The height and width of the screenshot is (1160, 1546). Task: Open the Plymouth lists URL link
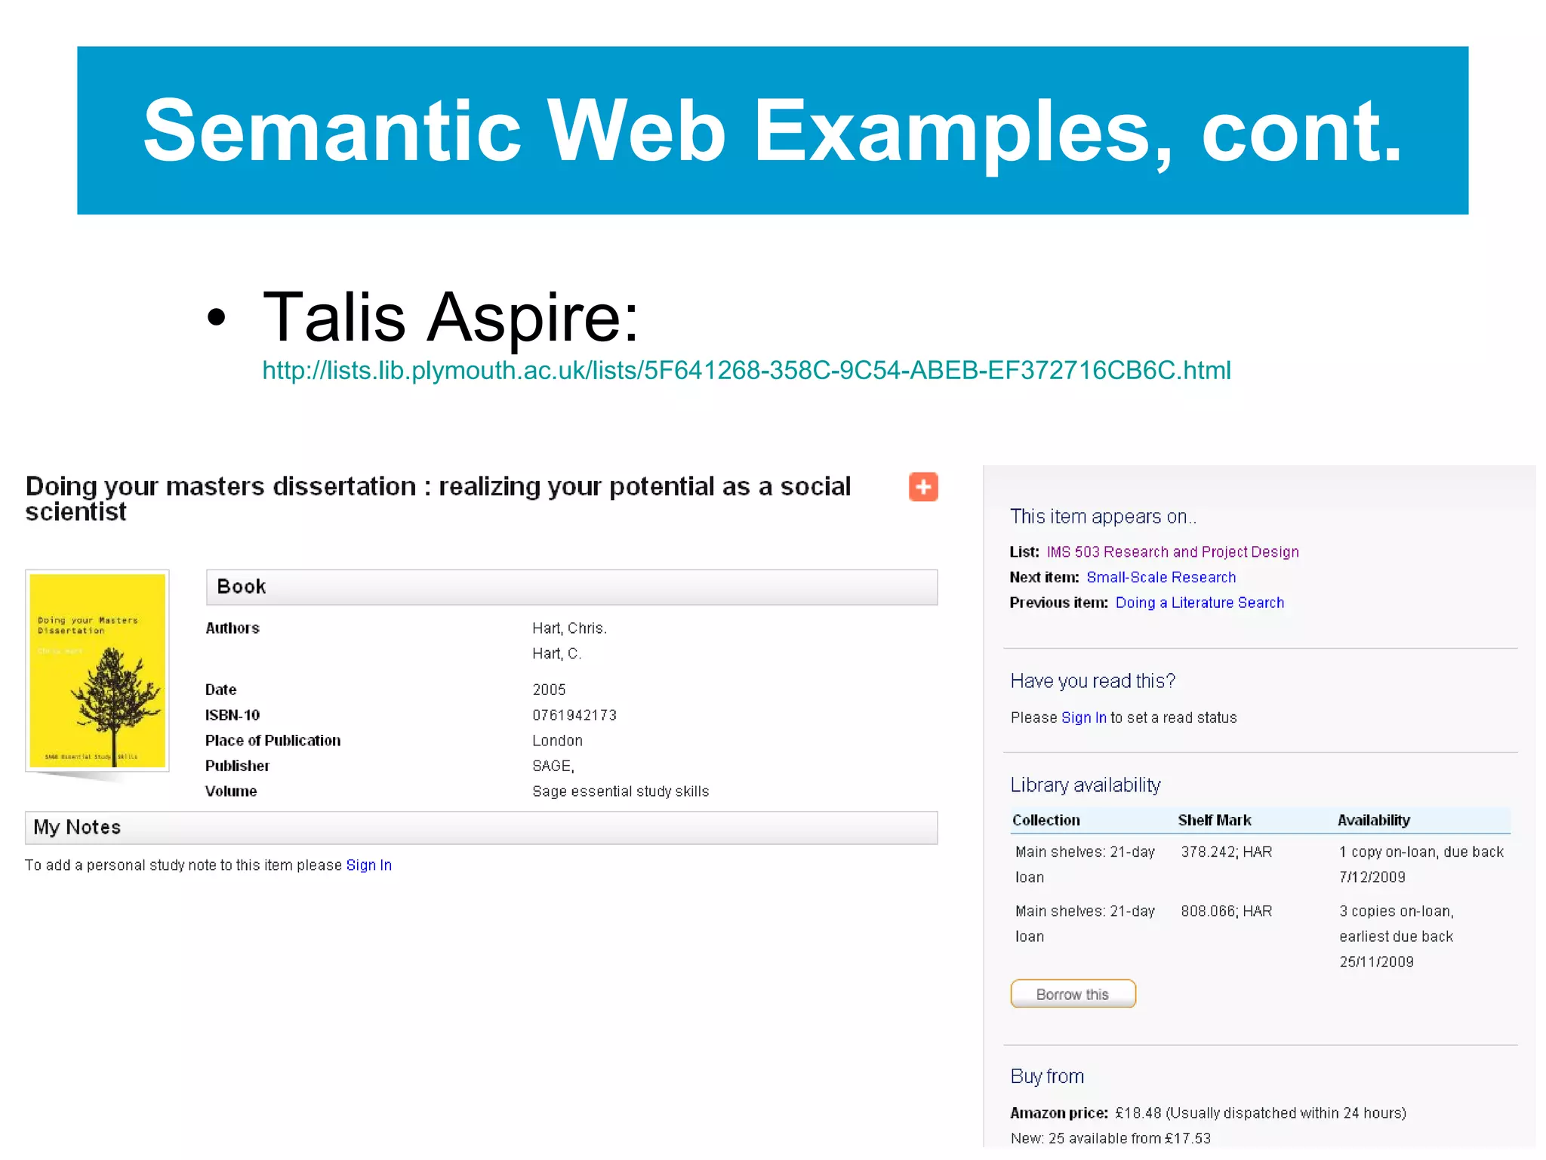(746, 370)
